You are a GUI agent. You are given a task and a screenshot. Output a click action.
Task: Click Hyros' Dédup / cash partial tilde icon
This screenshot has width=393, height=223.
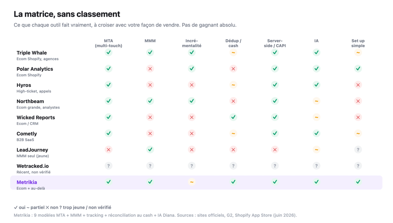coord(233,85)
